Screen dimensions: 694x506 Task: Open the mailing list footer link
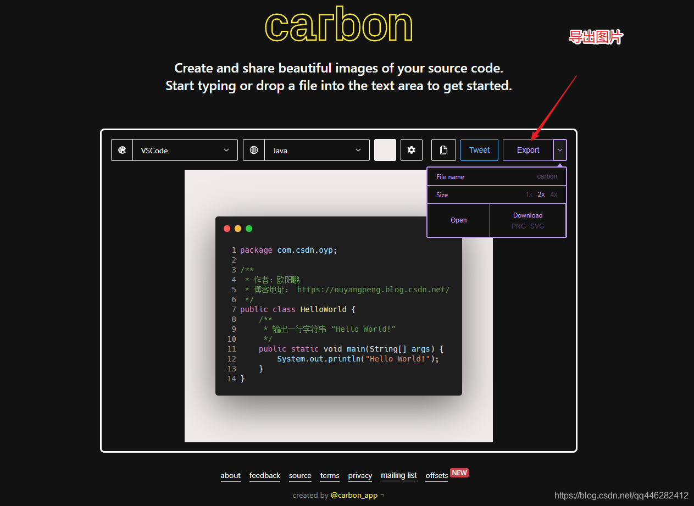click(399, 476)
